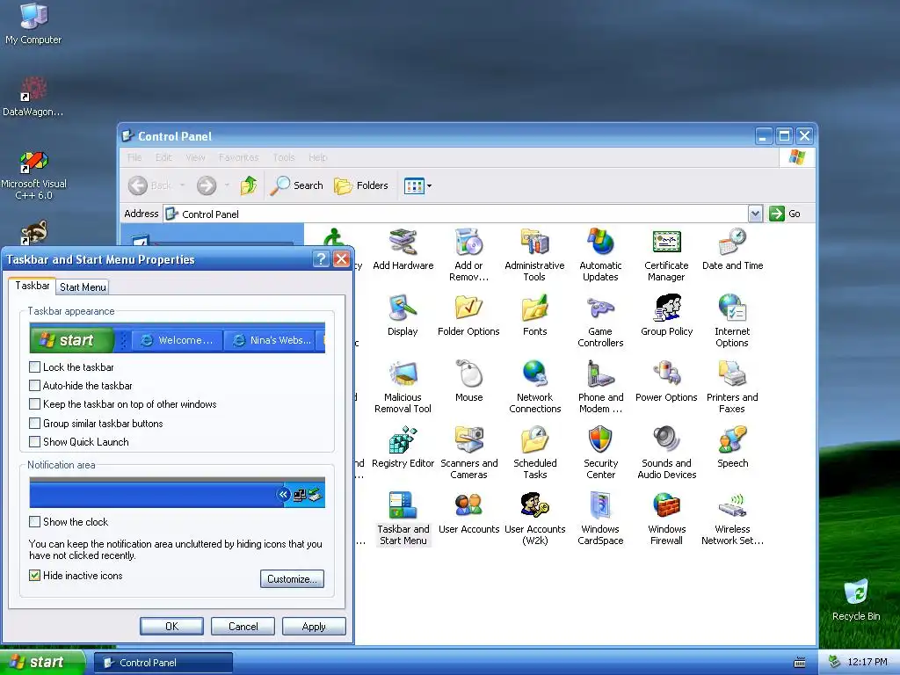Select Control Panel taskbar button
Viewport: 900px width, 675px height.
[163, 663]
